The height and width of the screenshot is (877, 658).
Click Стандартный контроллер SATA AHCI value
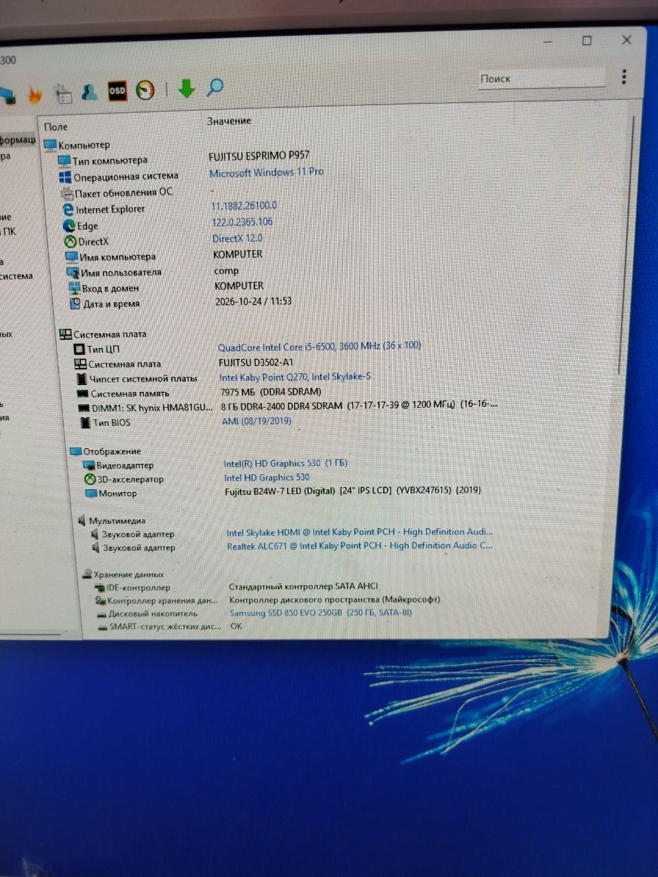[x=303, y=586]
